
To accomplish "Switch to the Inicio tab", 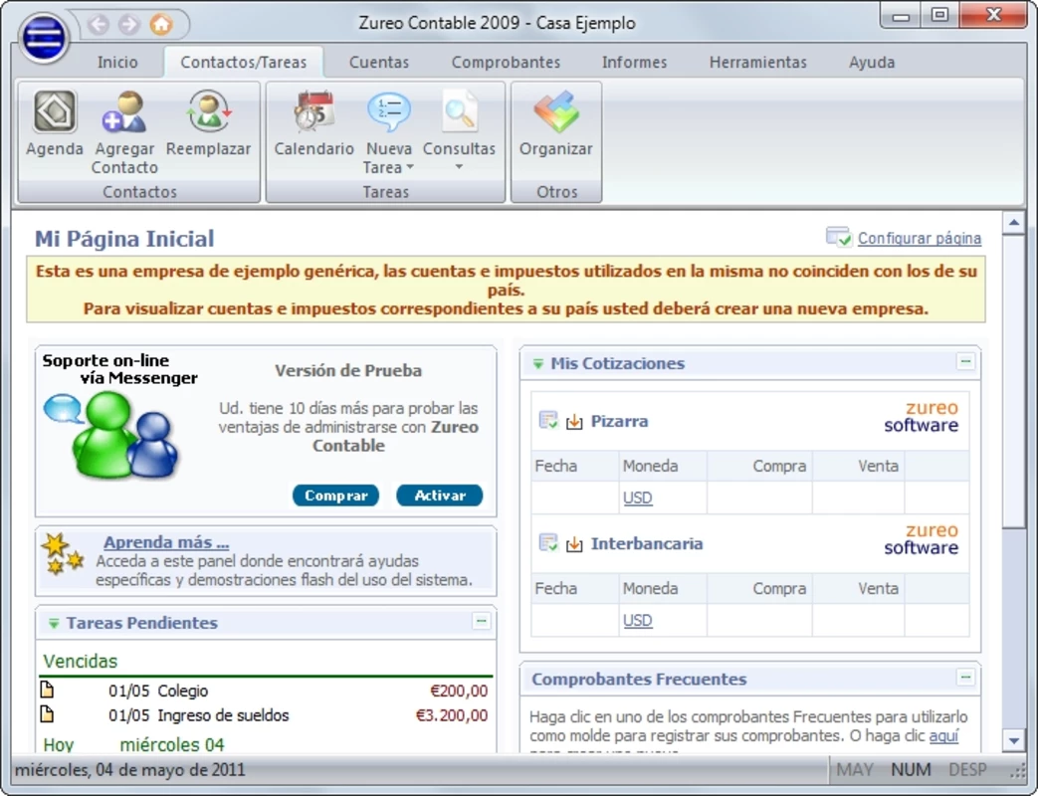I will point(117,63).
